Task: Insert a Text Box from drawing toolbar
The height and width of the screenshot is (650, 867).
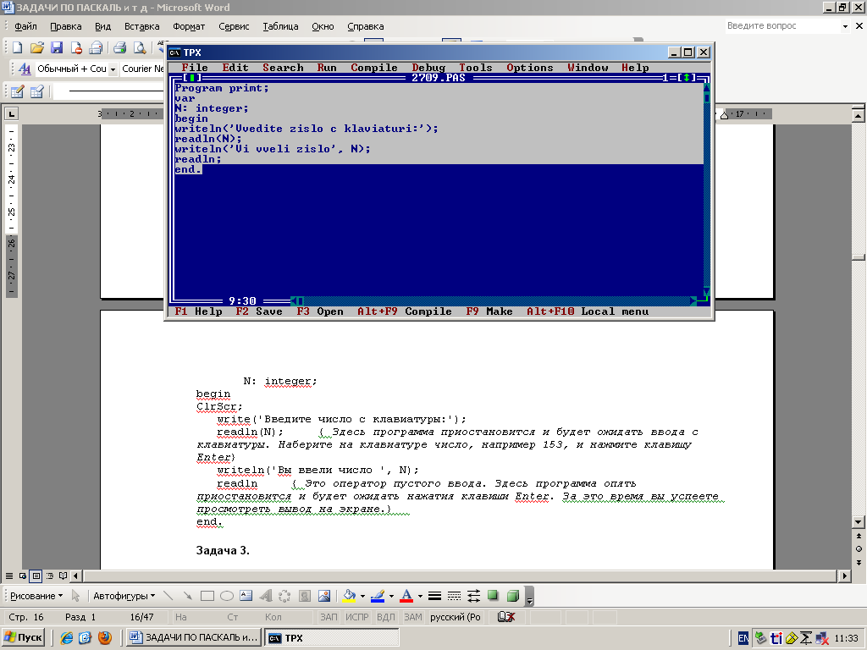Action: pos(246,596)
